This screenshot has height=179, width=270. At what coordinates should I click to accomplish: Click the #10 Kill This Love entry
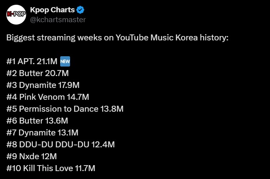(51, 168)
